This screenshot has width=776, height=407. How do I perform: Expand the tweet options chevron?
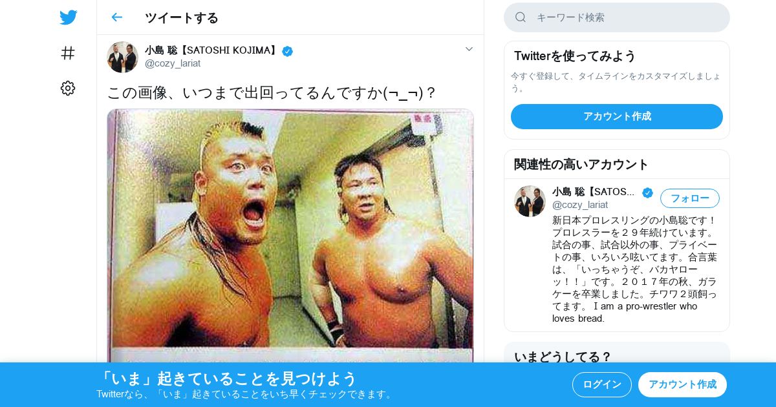pyautogui.click(x=469, y=49)
